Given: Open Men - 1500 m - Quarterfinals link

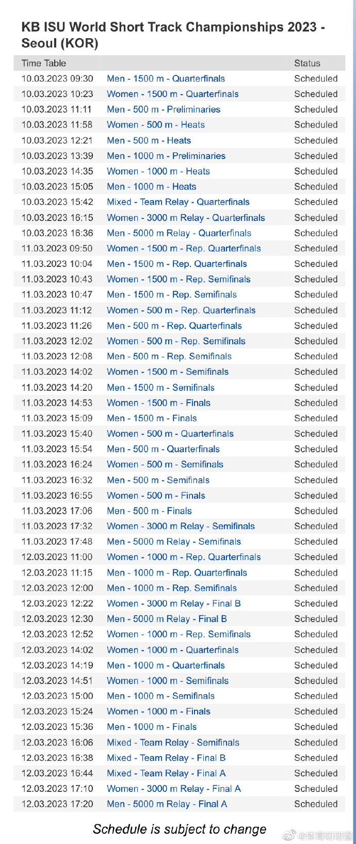Looking at the screenshot, I should click(x=166, y=78).
